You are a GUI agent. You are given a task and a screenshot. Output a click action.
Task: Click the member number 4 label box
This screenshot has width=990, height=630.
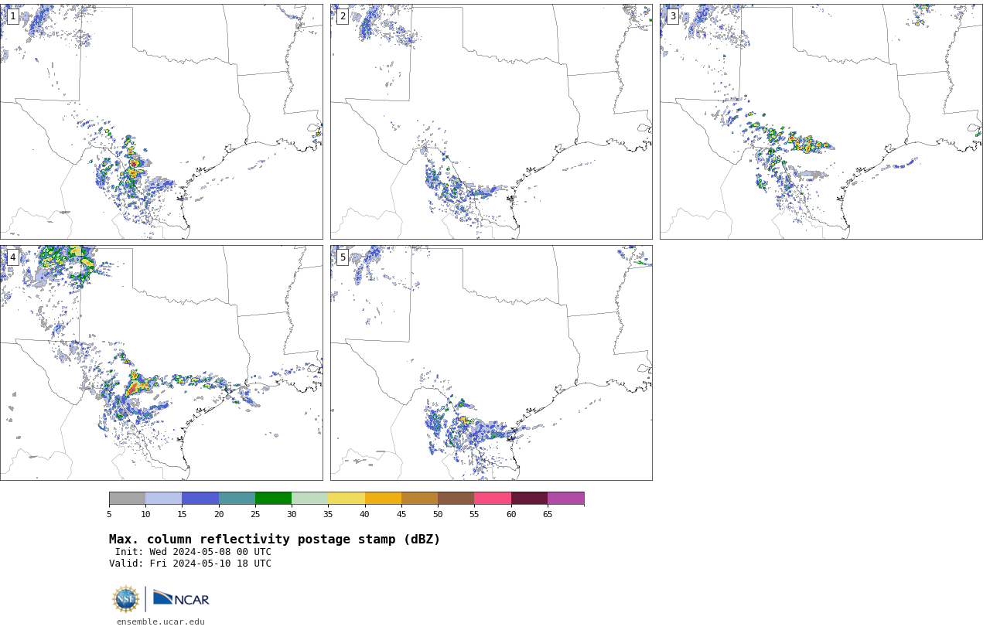point(12,257)
